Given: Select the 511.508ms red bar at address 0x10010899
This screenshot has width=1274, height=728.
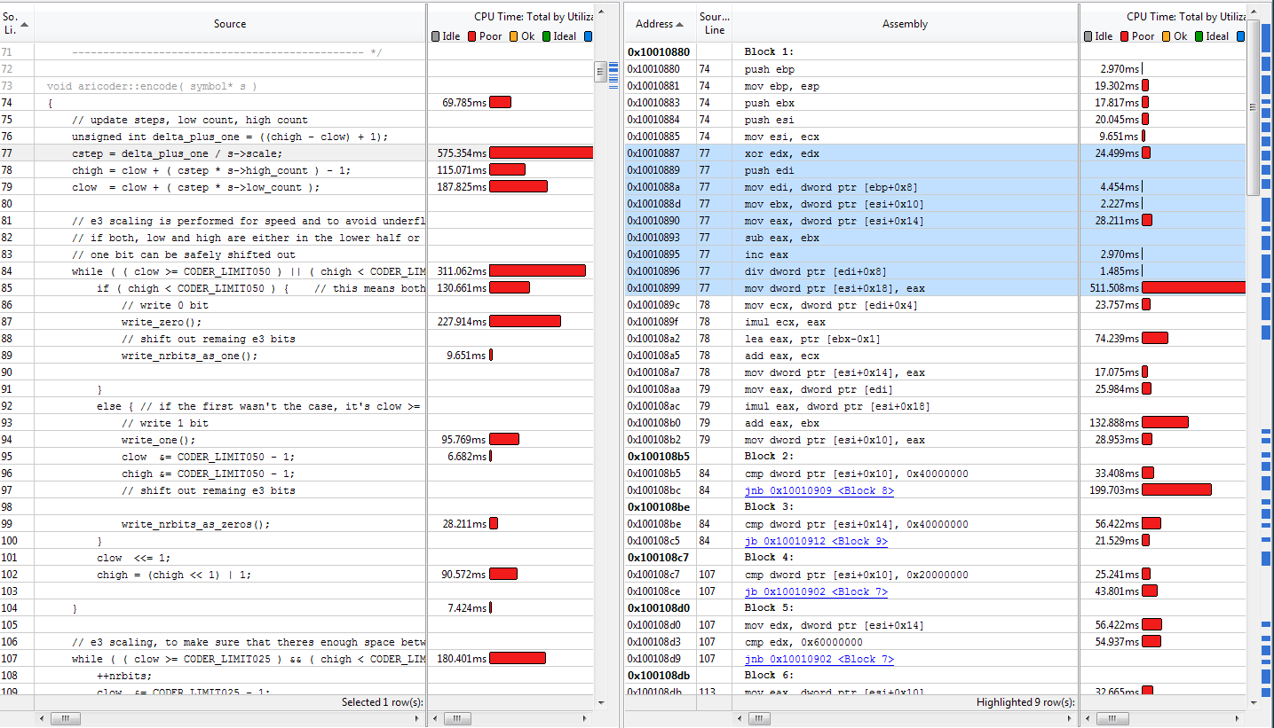Looking at the screenshot, I should [1193, 288].
